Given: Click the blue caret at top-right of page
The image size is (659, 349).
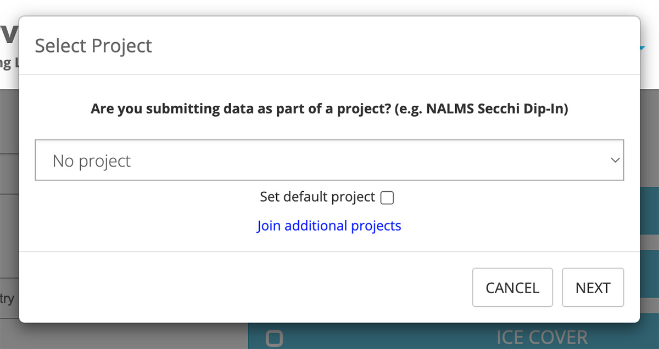Looking at the screenshot, I should tap(643, 49).
